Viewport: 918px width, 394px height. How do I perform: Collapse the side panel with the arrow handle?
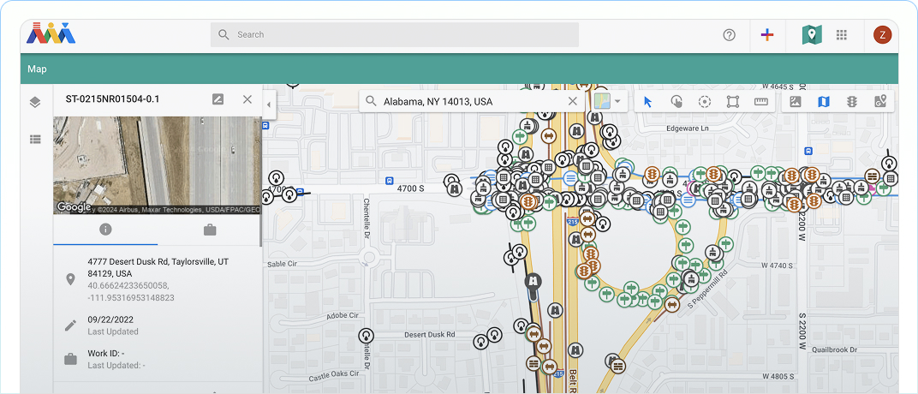(x=269, y=104)
